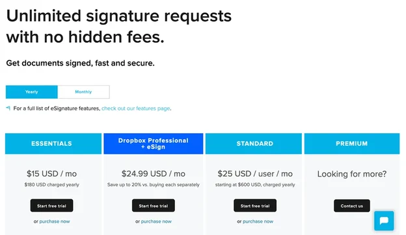406x235 pixels.
Task: Click 'purchase now' under Standard plan
Action: point(258,221)
